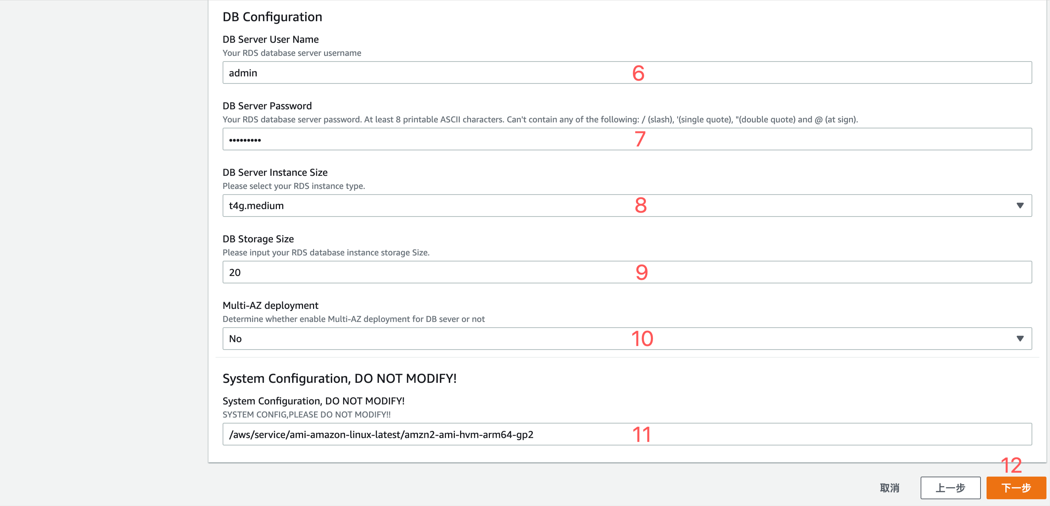Focus the DB Server Password field

(x=627, y=139)
